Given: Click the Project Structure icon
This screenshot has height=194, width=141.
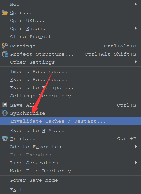Looking at the screenshot, I should tap(5, 54).
